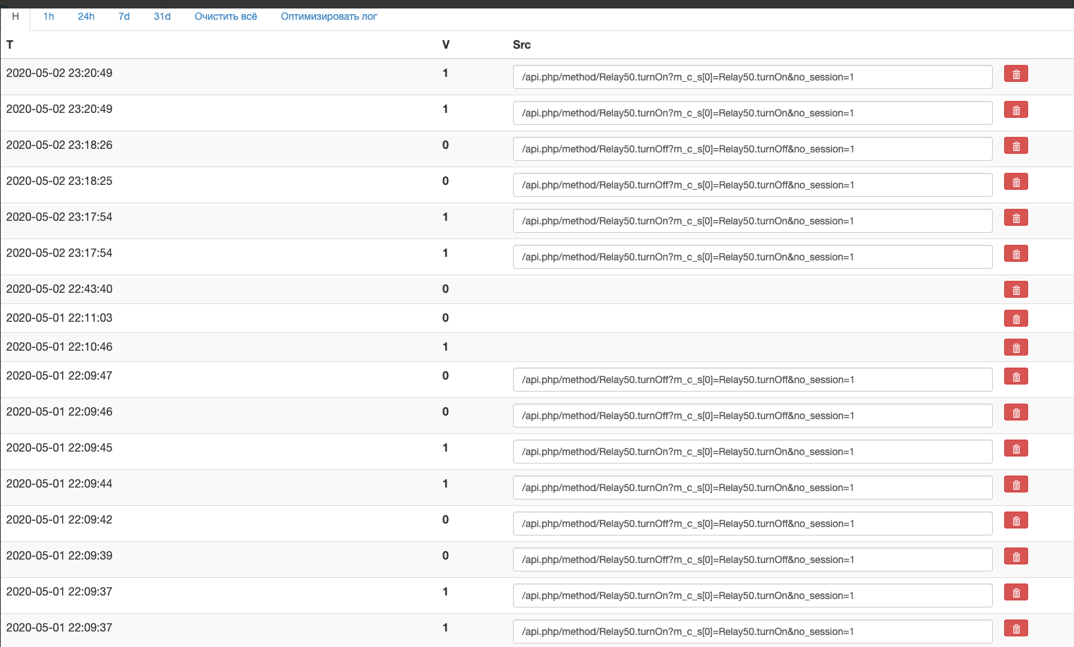Click the Очистить всё link
1074x647 pixels.
(226, 16)
